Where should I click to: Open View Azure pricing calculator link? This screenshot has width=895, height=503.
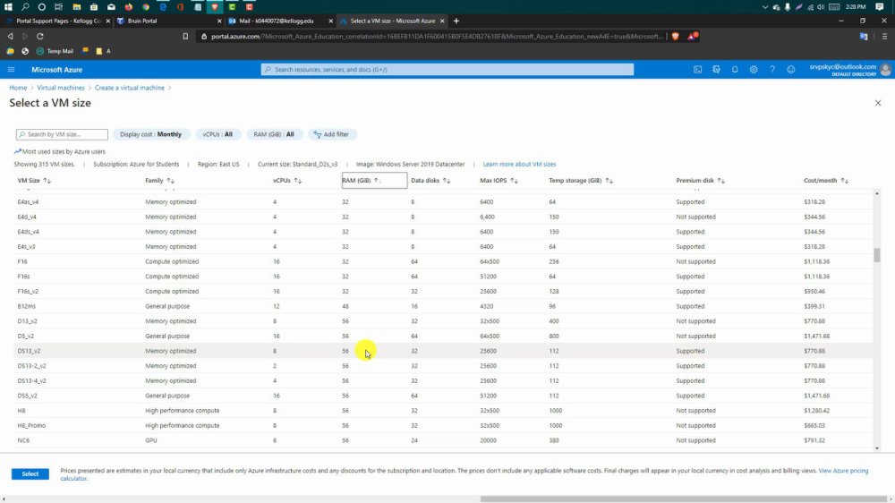pyautogui.click(x=843, y=471)
